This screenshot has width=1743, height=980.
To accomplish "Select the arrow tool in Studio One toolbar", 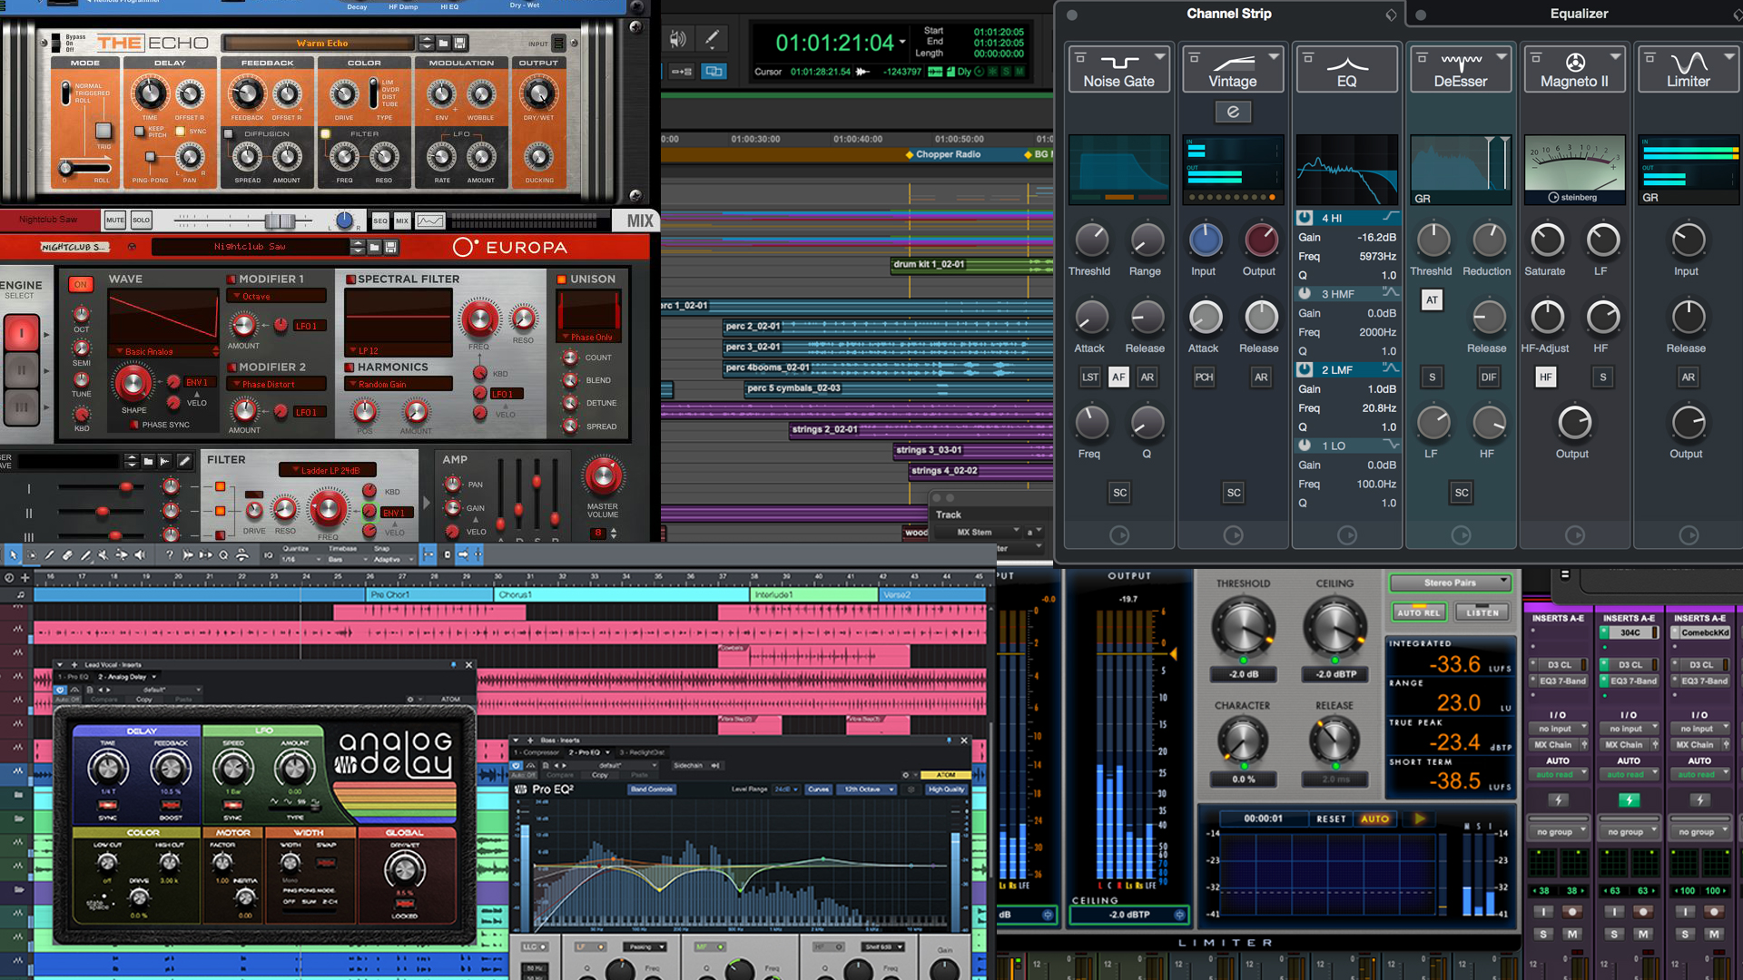I will point(13,554).
